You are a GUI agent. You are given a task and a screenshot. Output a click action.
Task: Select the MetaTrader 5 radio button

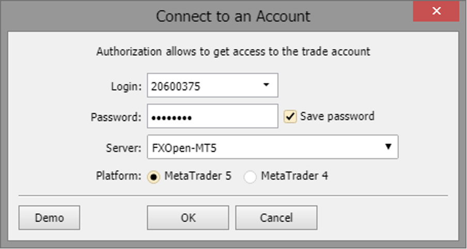point(153,177)
